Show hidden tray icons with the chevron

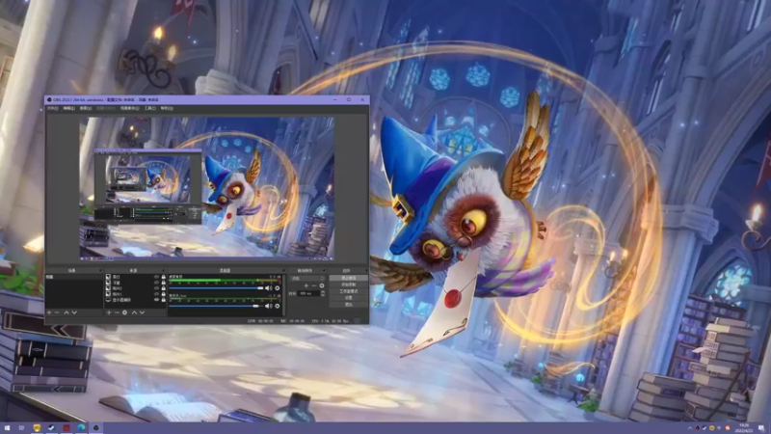pos(690,428)
